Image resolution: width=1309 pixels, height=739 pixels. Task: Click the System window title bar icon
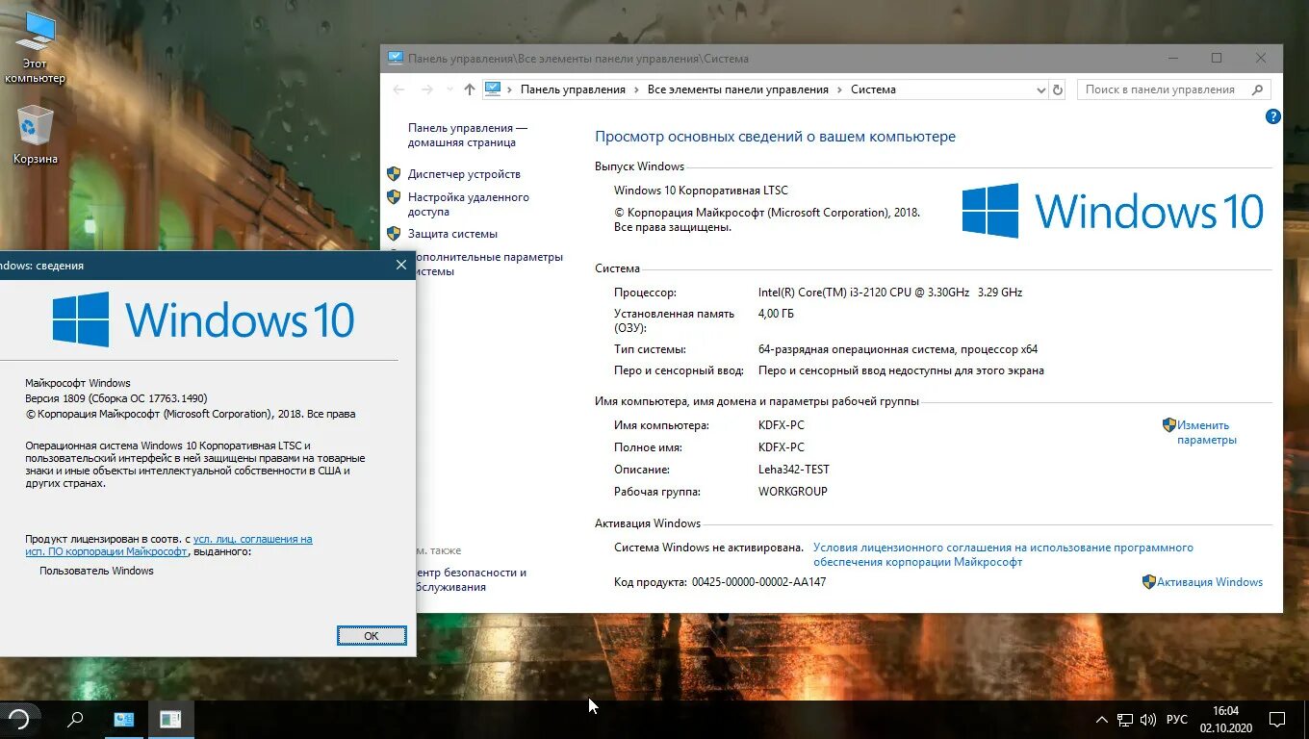[395, 58]
